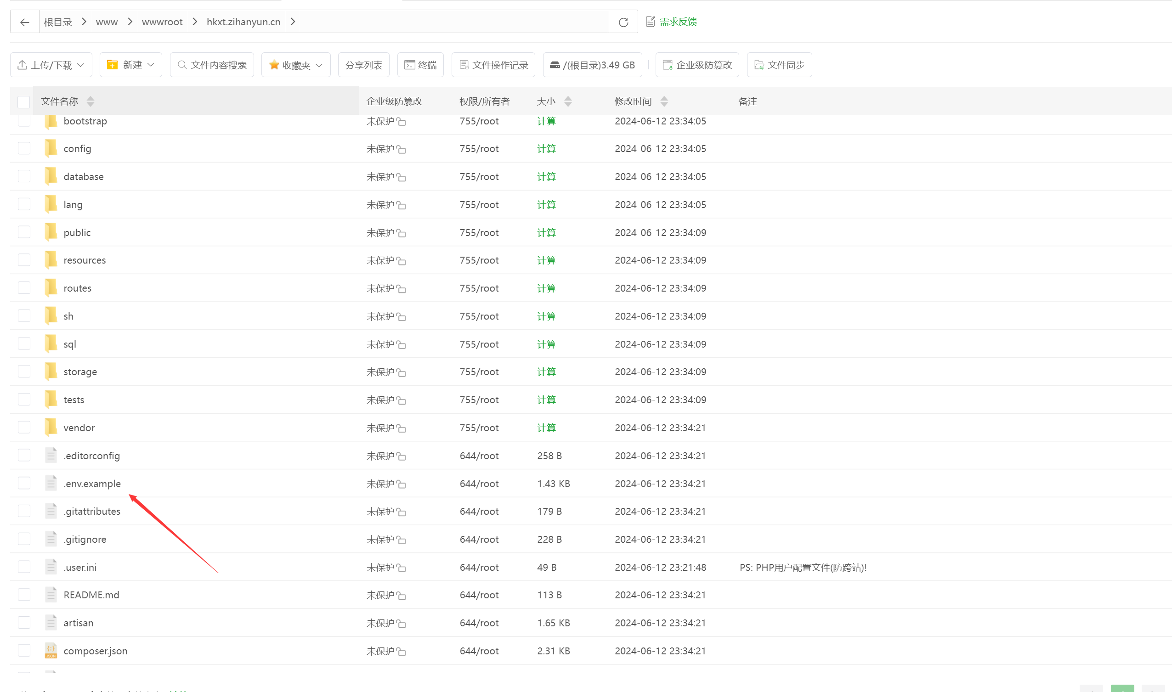Click the .gitattributes file icon
The height and width of the screenshot is (692, 1172).
(51, 511)
